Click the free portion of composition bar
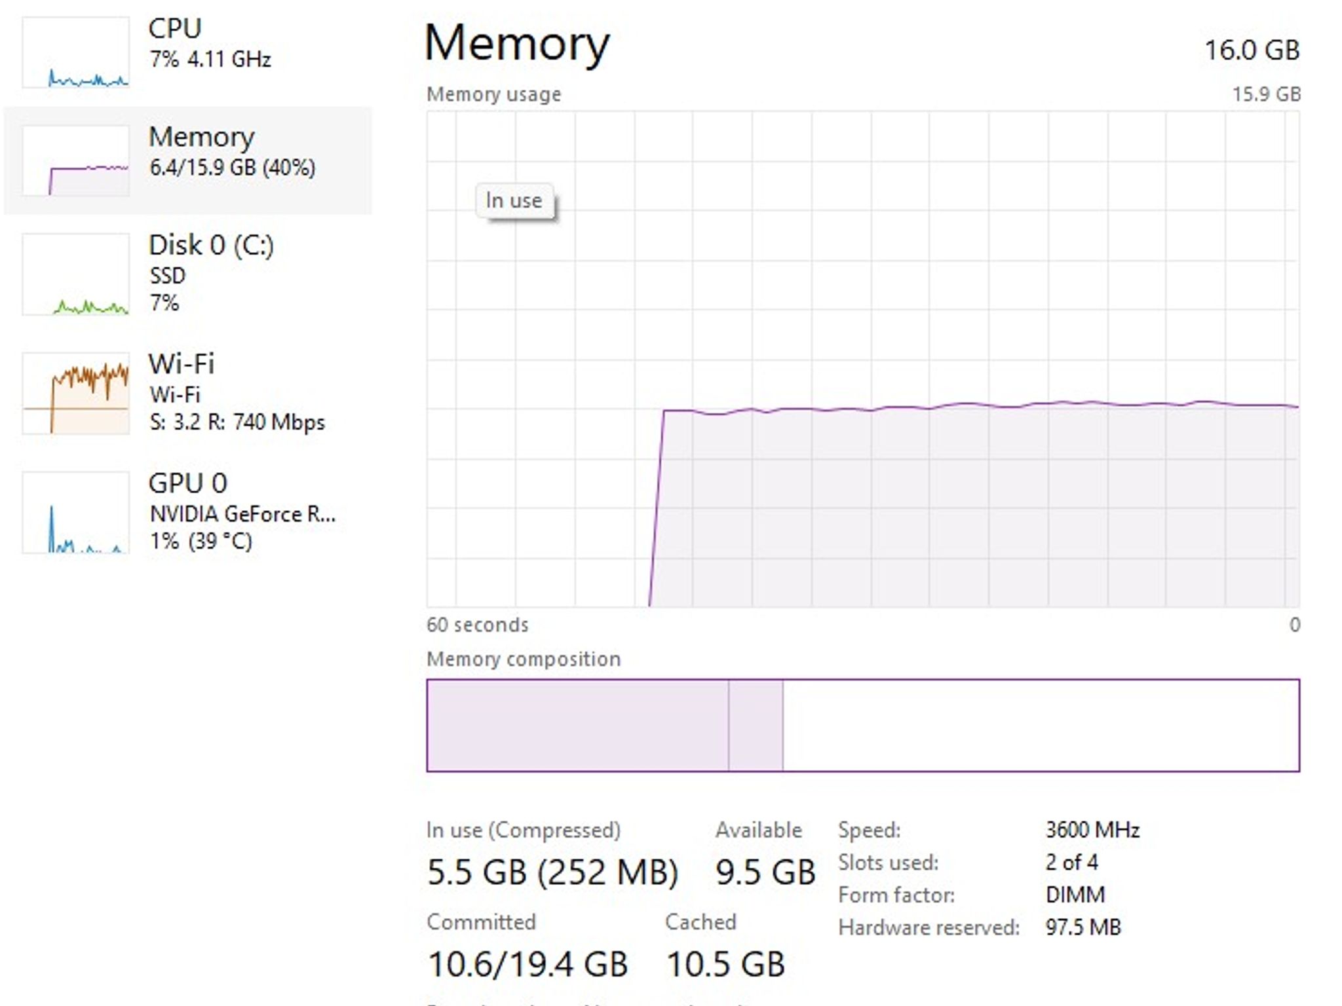Screen dimensions: 1342x1006 pyautogui.click(x=1041, y=726)
